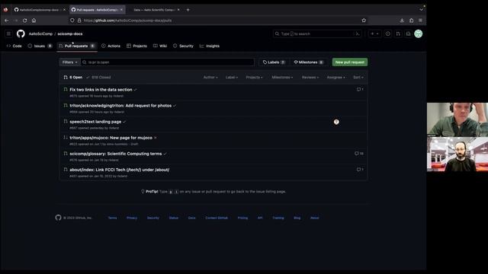Open the command palette icon in search
The width and height of the screenshot is (488, 274).
pos(358,33)
